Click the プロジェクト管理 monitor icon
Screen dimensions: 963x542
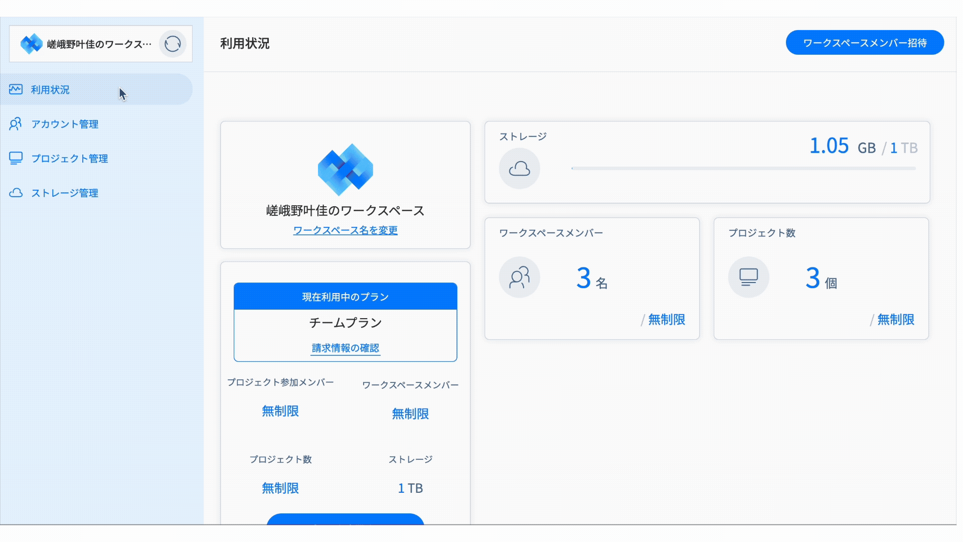(x=16, y=158)
